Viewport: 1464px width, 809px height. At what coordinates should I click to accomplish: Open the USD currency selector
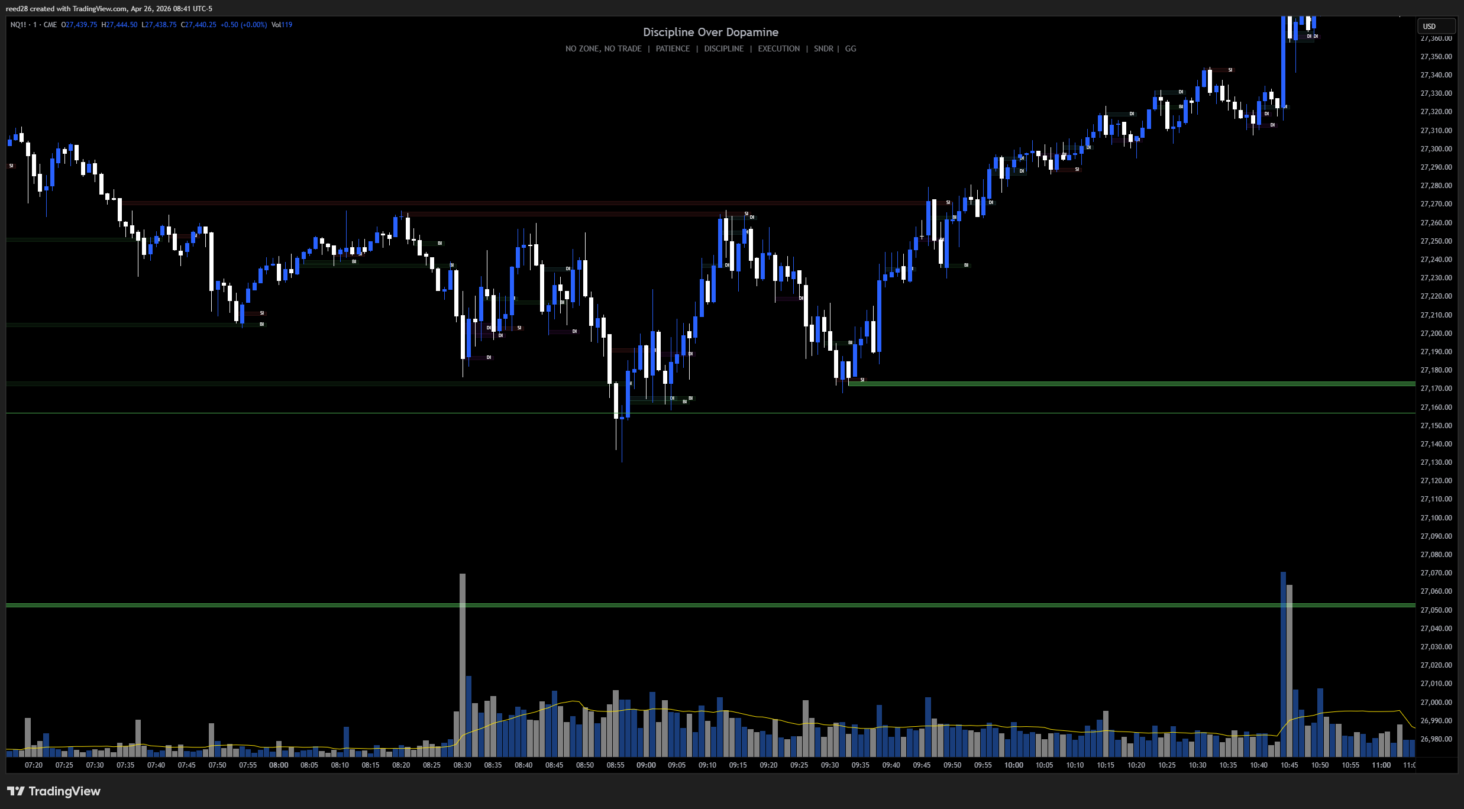(1436, 26)
